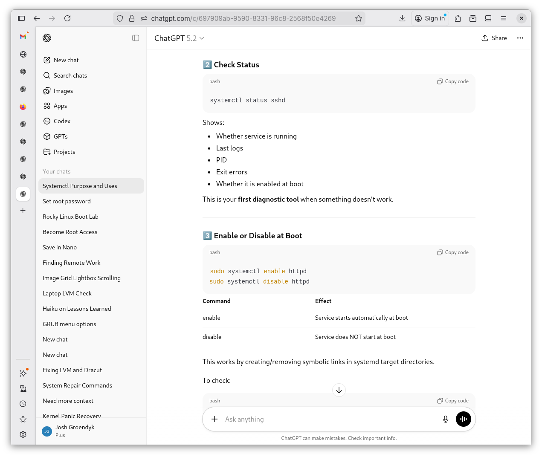Screen dimensions: 542x457
Task: Collapse the ChatGPT sidebar panel
Action: (x=136, y=38)
